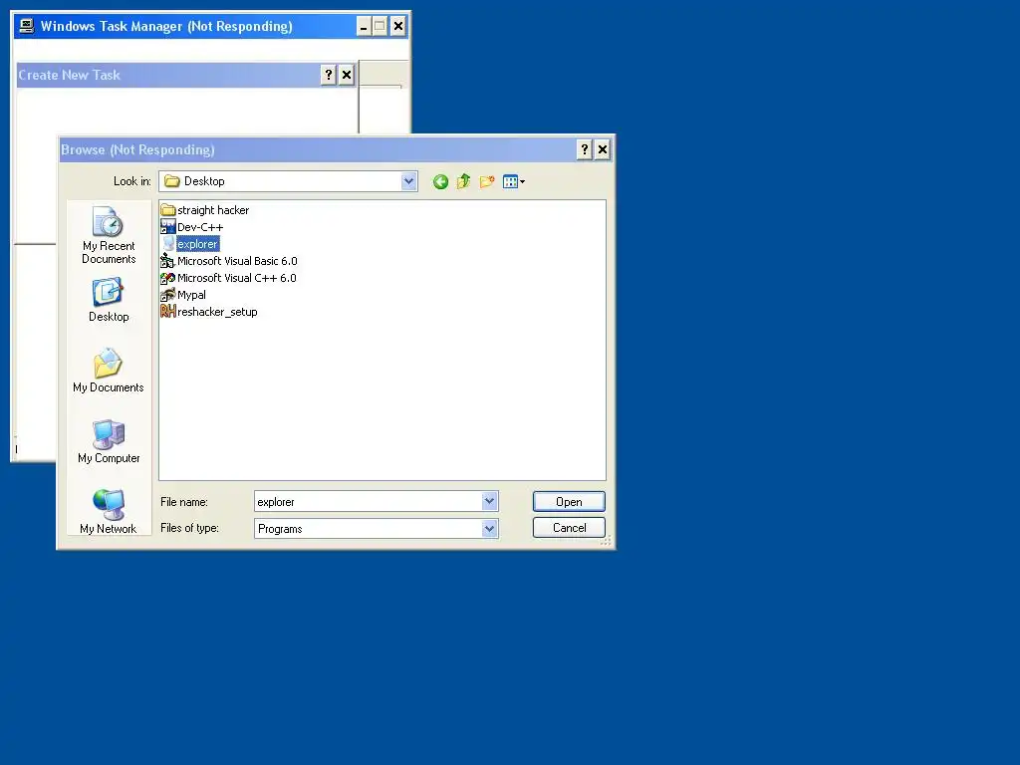Go up one folder level
The height and width of the screenshot is (765, 1020).
(463, 181)
